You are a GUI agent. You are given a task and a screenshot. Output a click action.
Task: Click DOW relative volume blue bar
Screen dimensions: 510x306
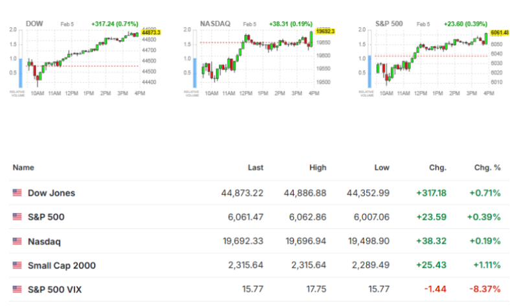click(x=21, y=73)
